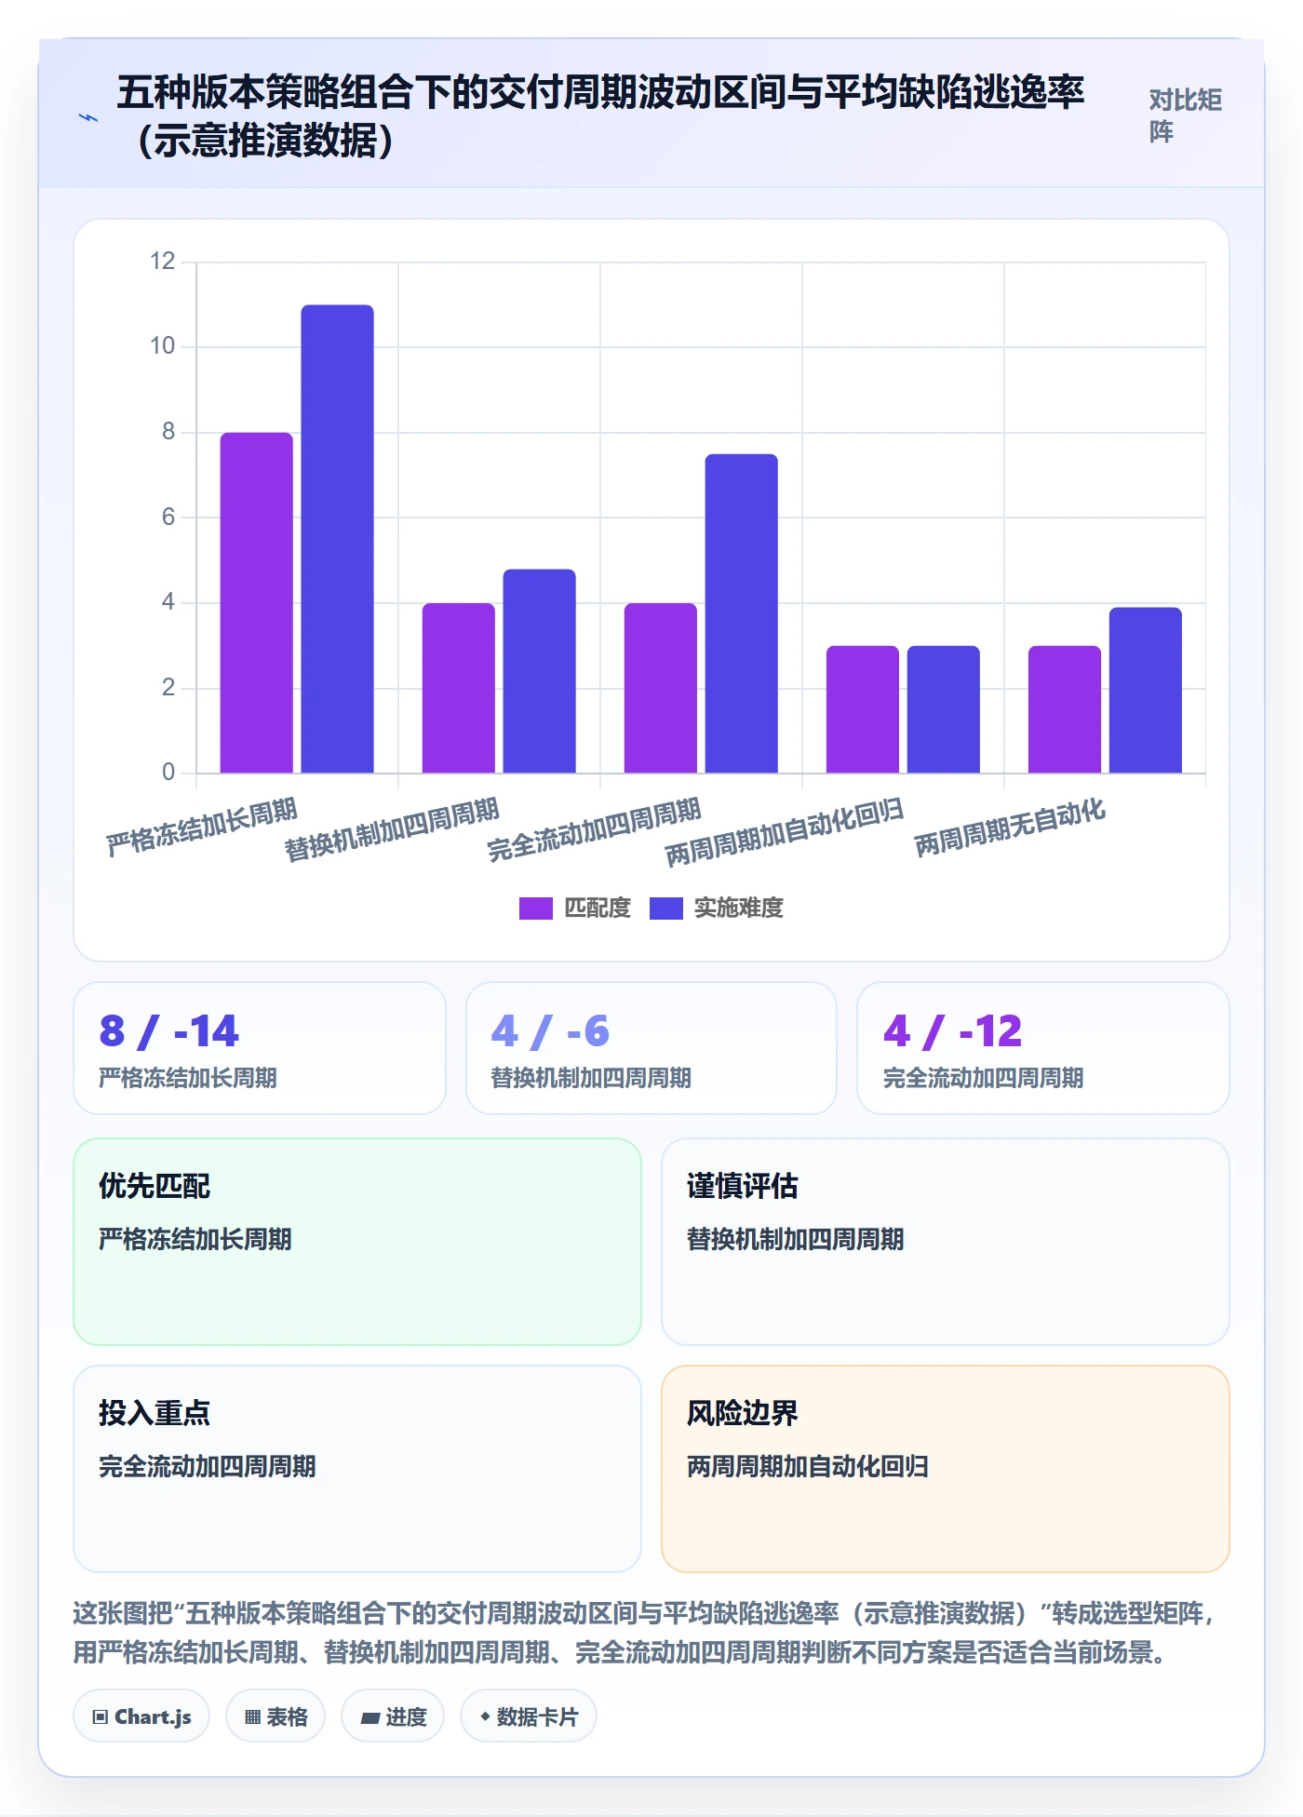Screen dimensions: 1303x1817
Task: Click the purple 匹配度 bar for 完全流动加四周周期
Action: [661, 688]
